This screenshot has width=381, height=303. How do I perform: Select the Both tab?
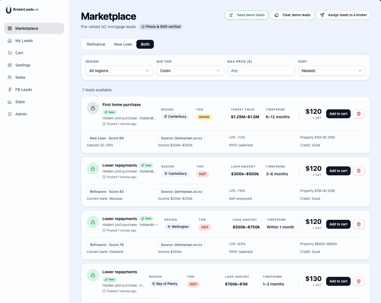[145, 44]
